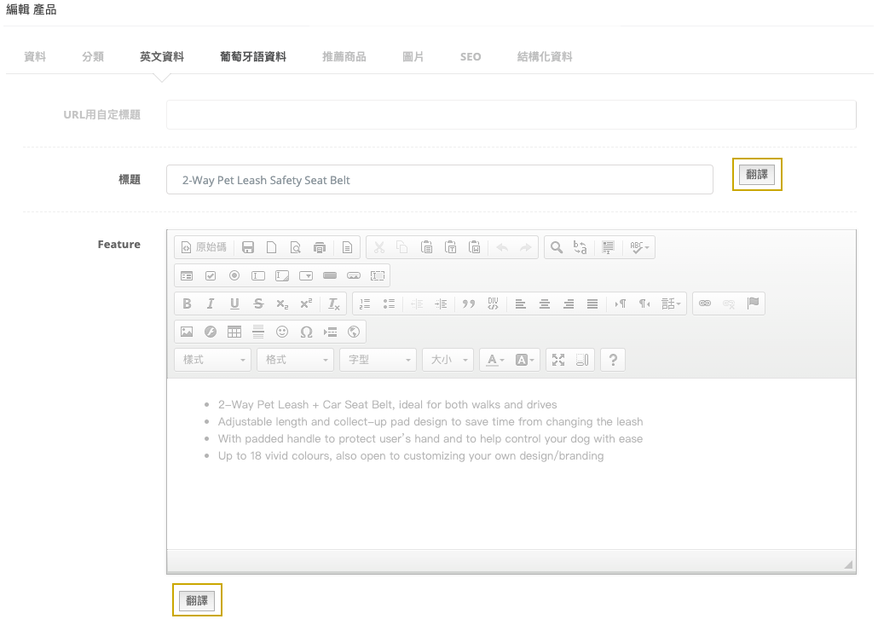878x619 pixels.
Task: Insert a smiley emoticon
Action: pyautogui.click(x=282, y=332)
